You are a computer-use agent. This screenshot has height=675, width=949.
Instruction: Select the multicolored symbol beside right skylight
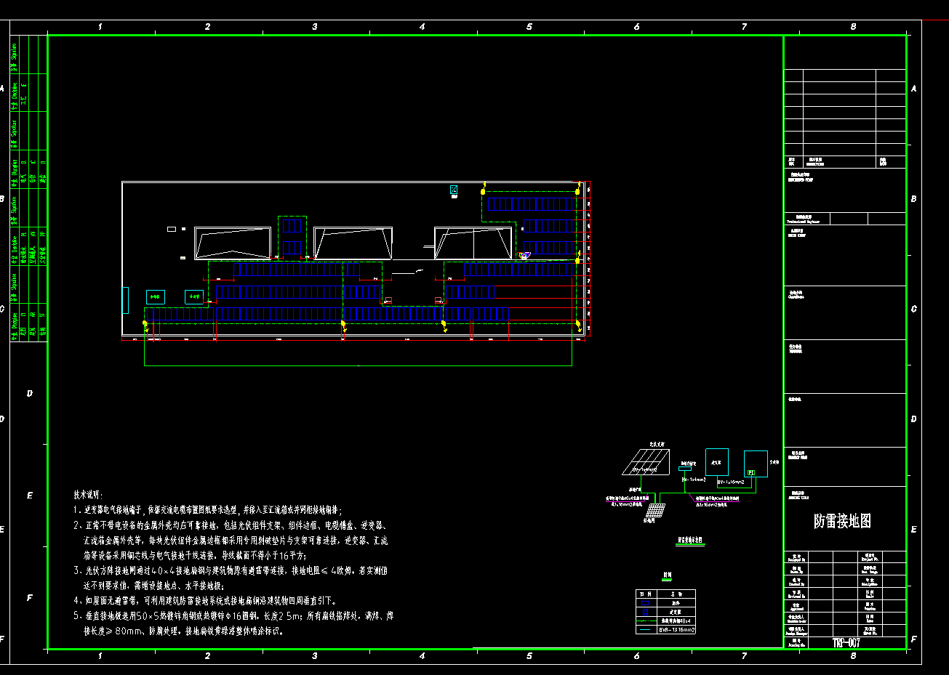(525, 255)
